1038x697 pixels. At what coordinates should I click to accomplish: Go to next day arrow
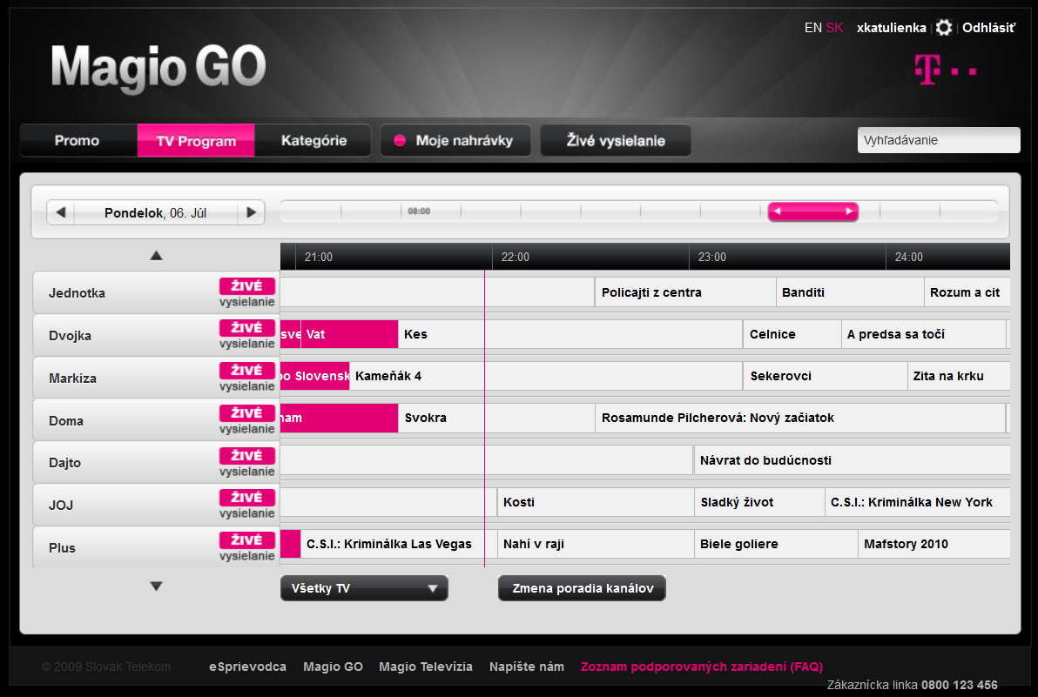pyautogui.click(x=251, y=212)
